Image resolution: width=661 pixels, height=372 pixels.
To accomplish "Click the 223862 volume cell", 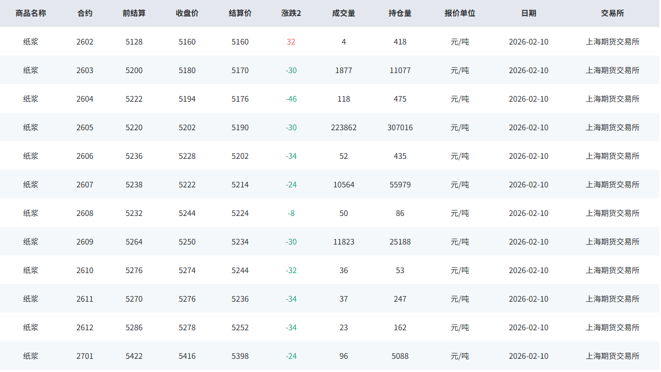I will (x=344, y=127).
